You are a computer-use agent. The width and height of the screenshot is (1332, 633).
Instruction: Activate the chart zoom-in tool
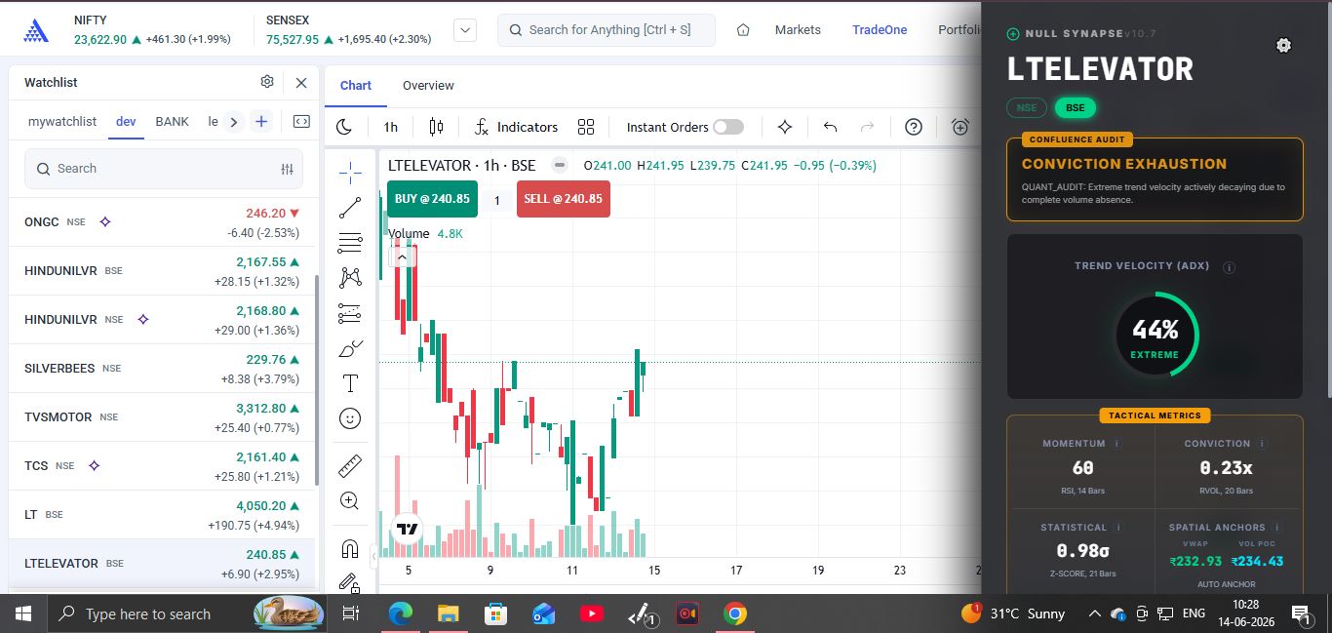click(350, 501)
